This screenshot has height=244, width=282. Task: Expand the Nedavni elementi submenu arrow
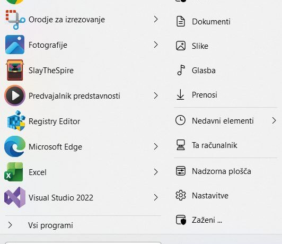pyautogui.click(x=274, y=120)
